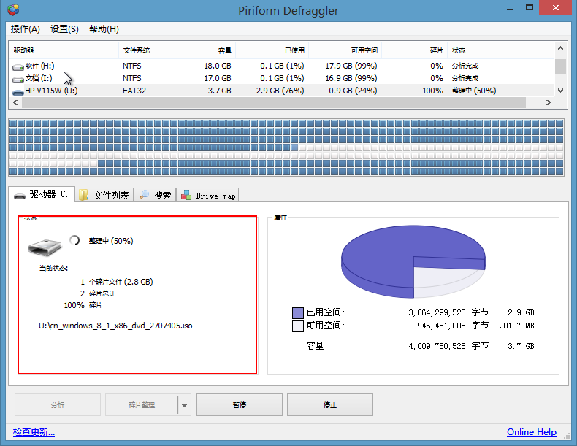Click the 16.9 GB (99%) free space cell
This screenshot has width=577, height=446.
[x=351, y=78]
